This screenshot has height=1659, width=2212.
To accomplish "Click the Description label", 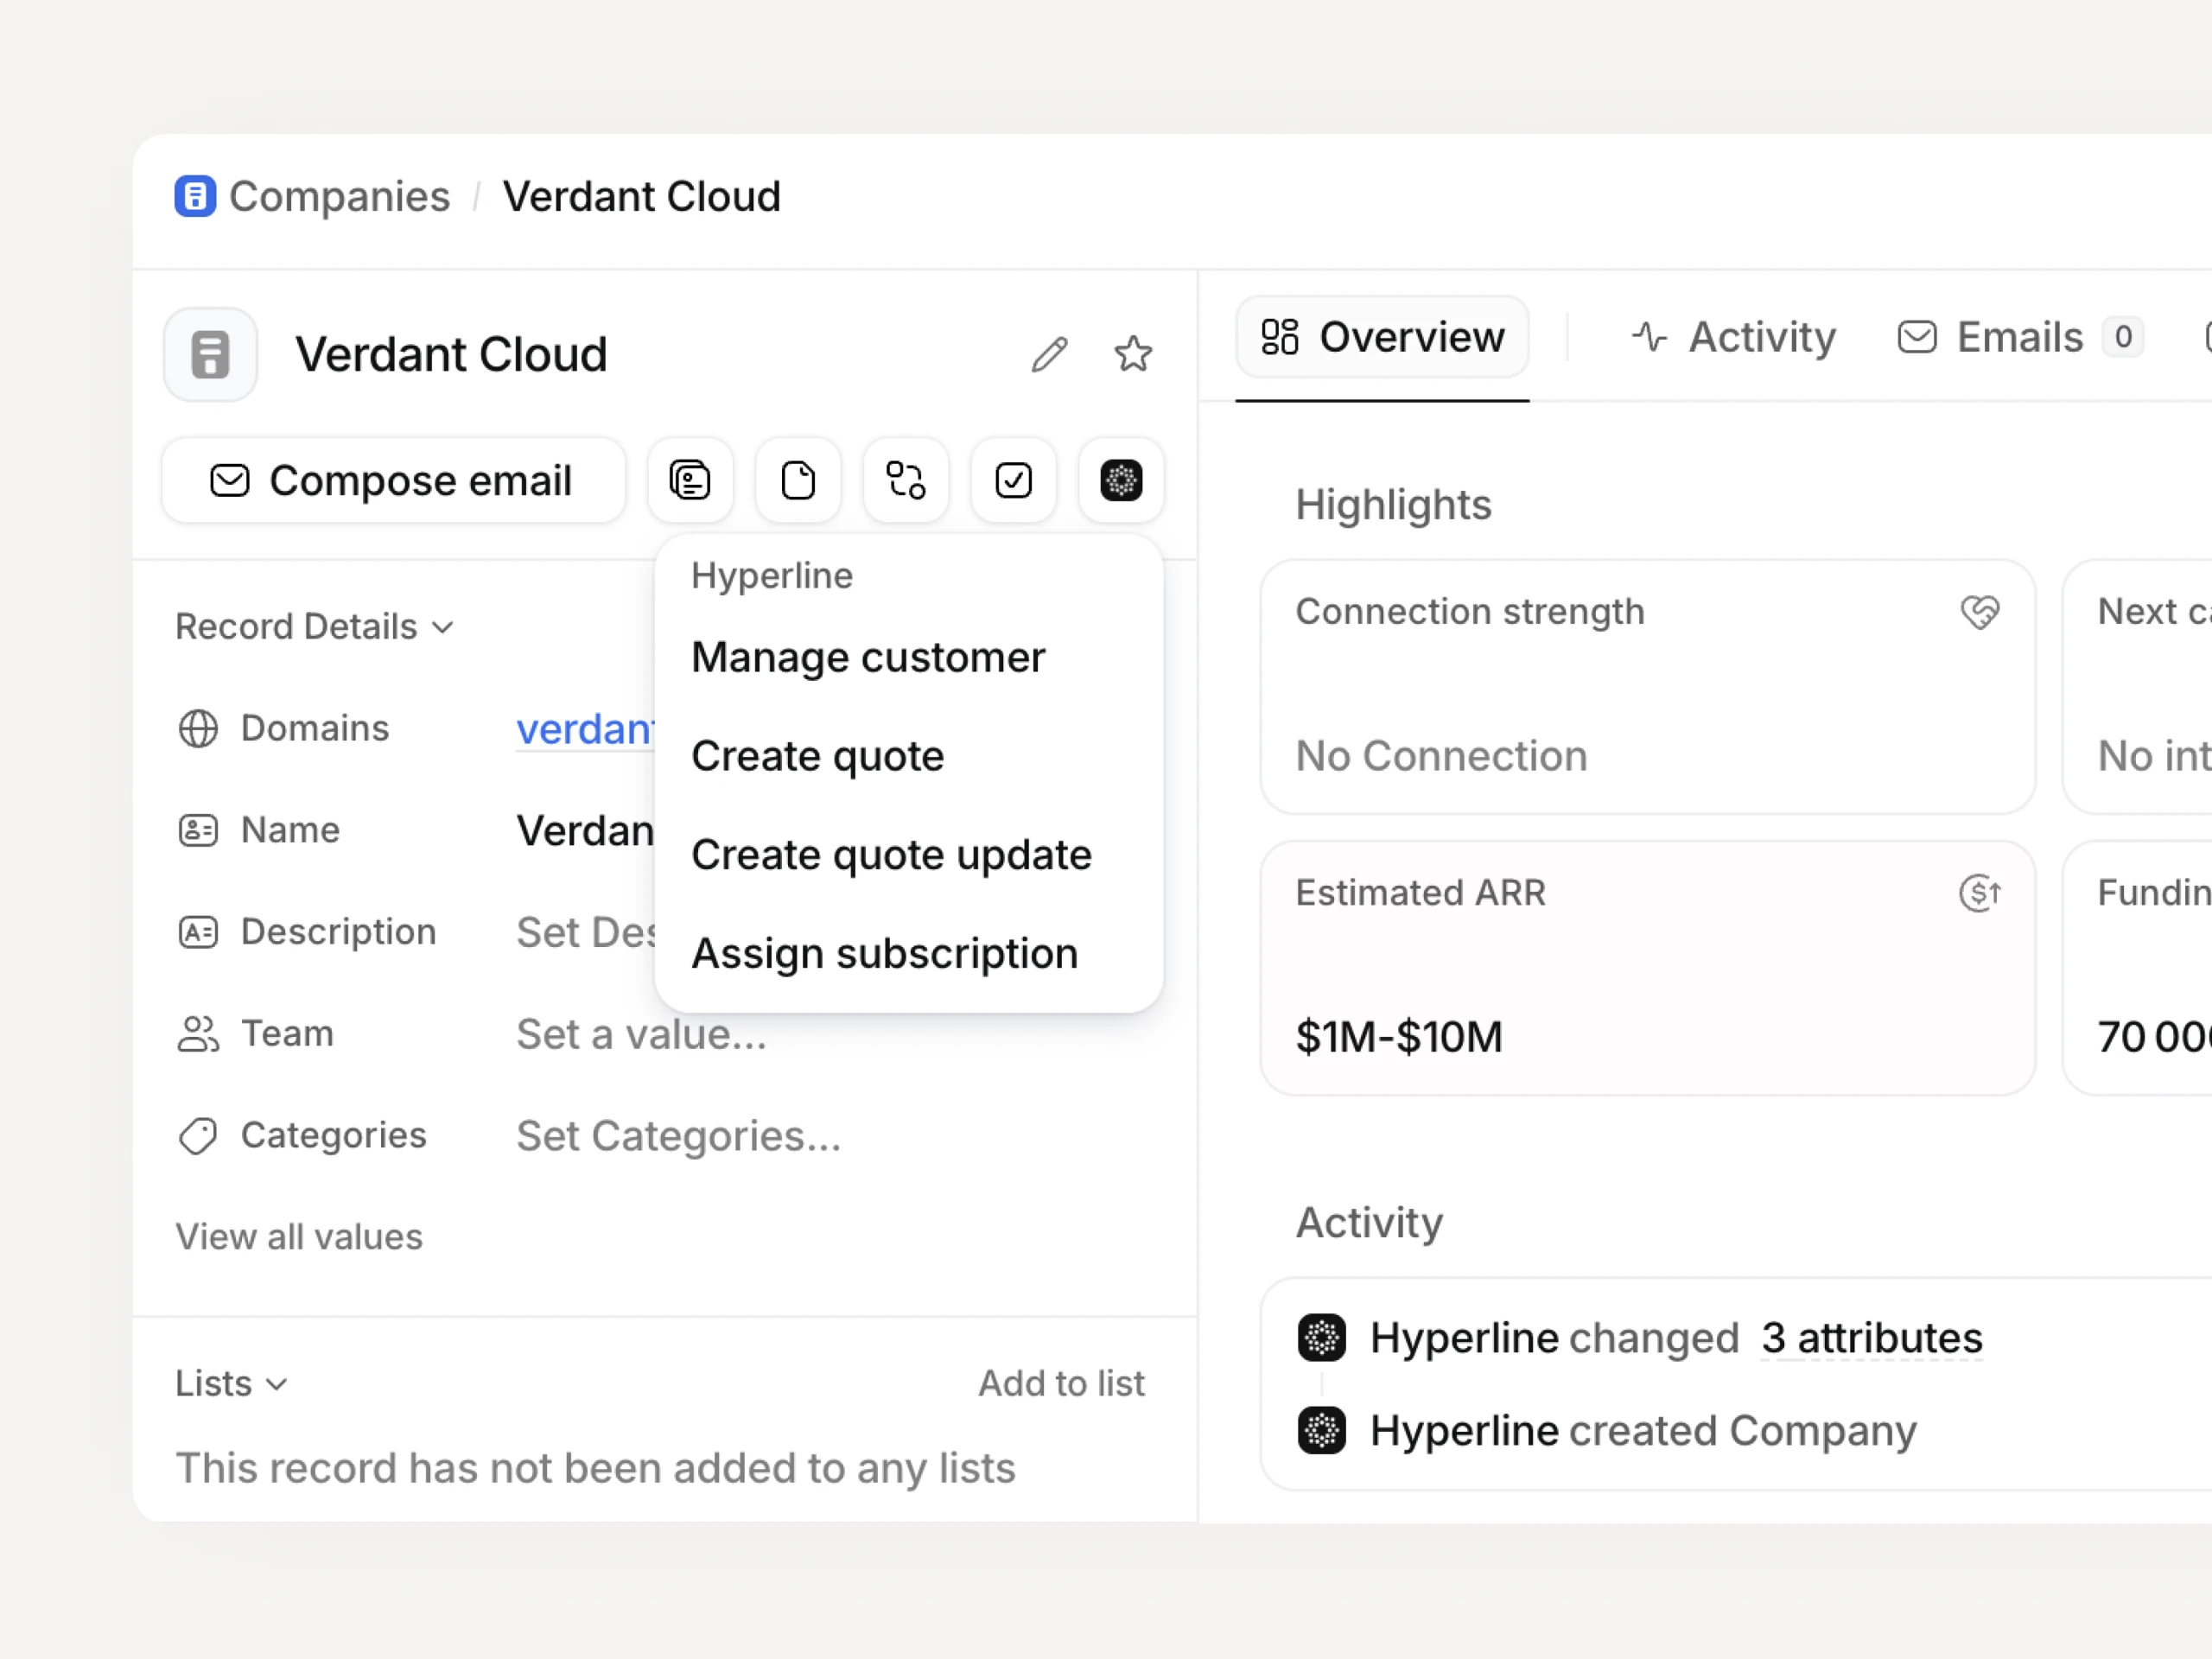I will point(338,932).
